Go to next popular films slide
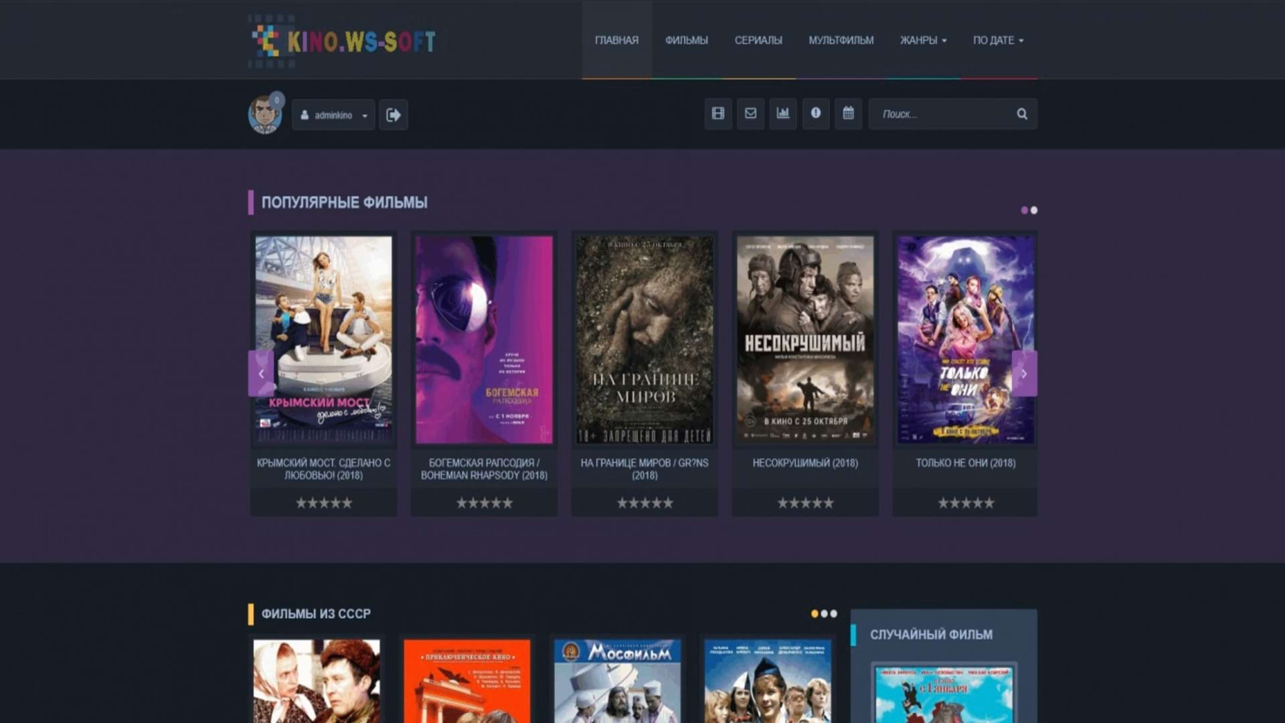 point(1024,374)
